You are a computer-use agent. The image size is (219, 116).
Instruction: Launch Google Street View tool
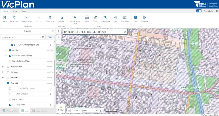coord(75,17)
